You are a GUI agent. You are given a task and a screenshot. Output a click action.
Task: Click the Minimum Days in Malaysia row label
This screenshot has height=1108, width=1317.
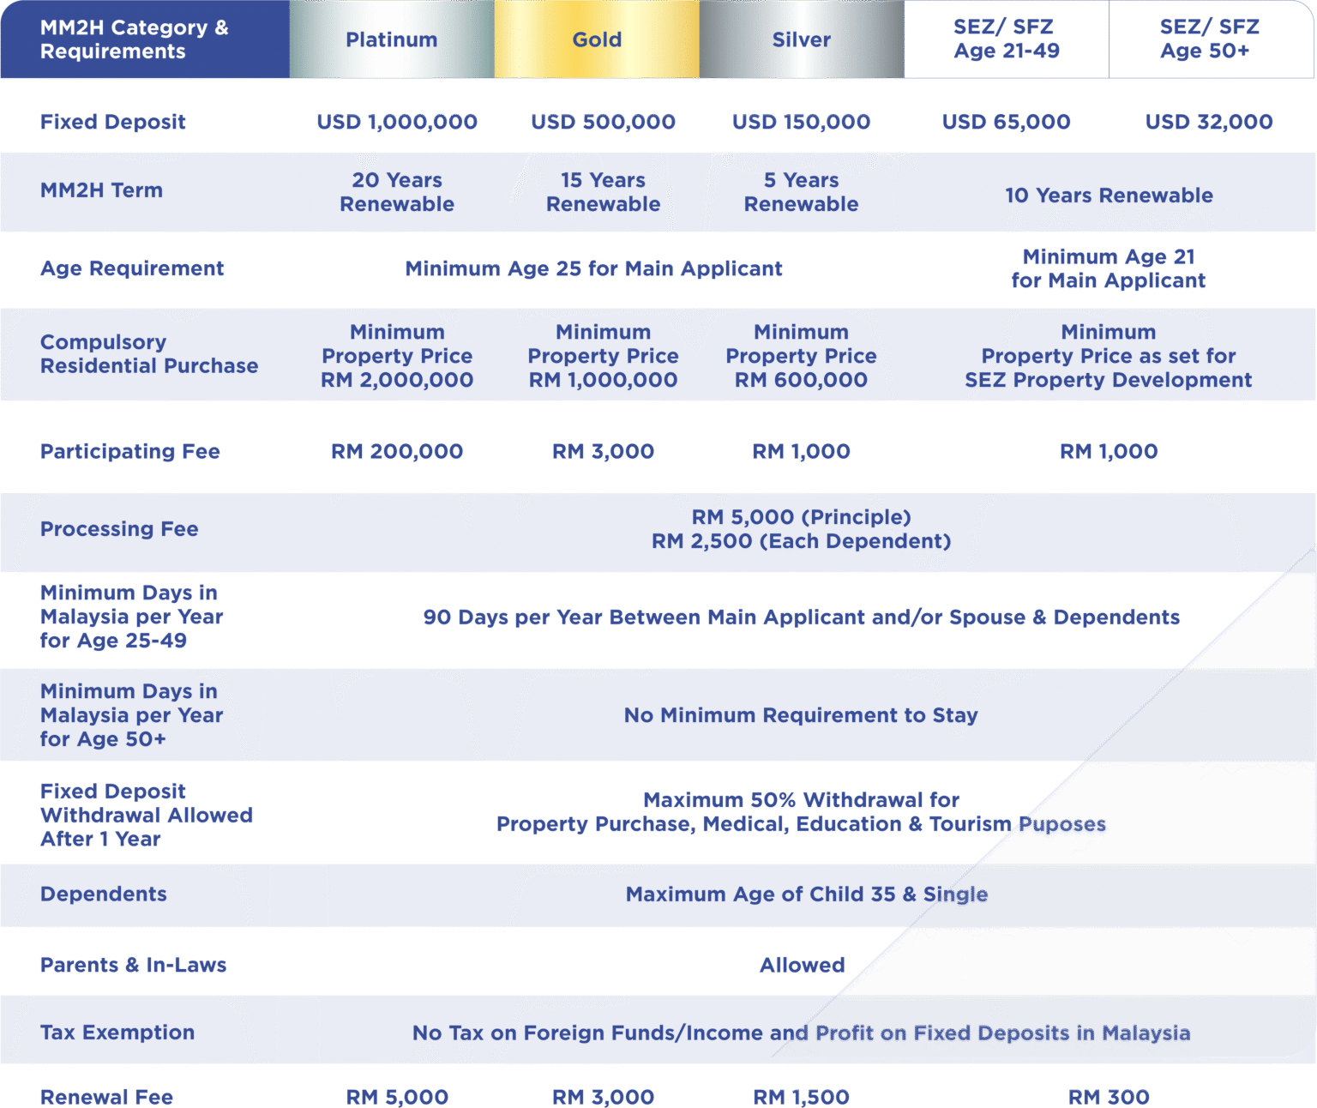(x=129, y=715)
